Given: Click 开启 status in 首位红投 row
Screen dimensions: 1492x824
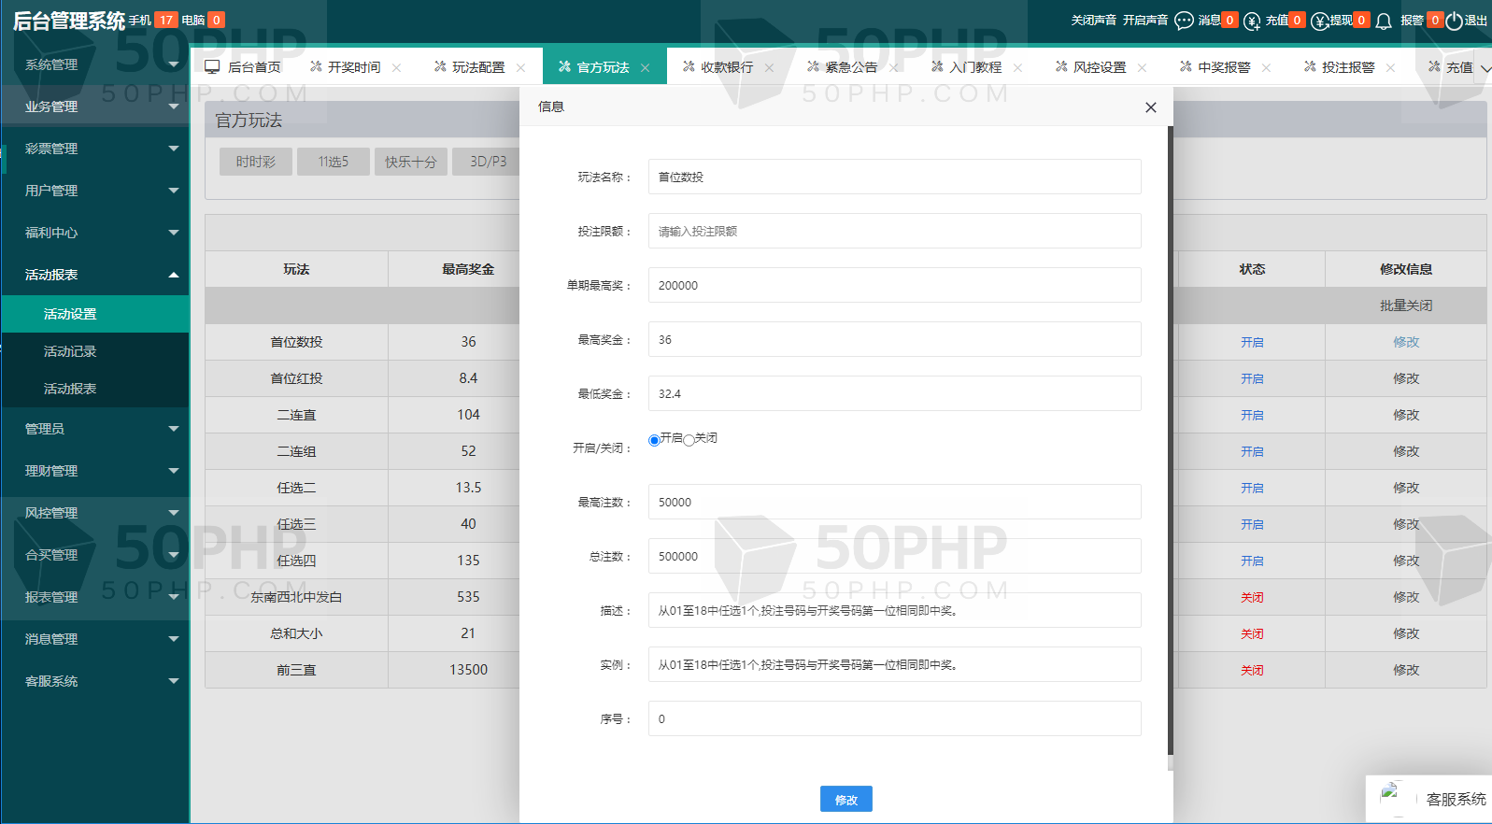Looking at the screenshot, I should click(1252, 378).
